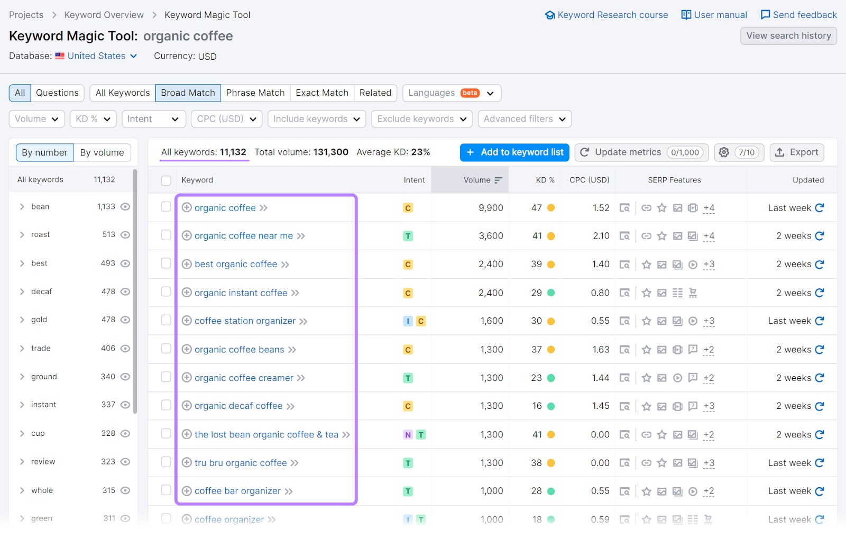Open SERP view icon for organic instant coffee

624,293
